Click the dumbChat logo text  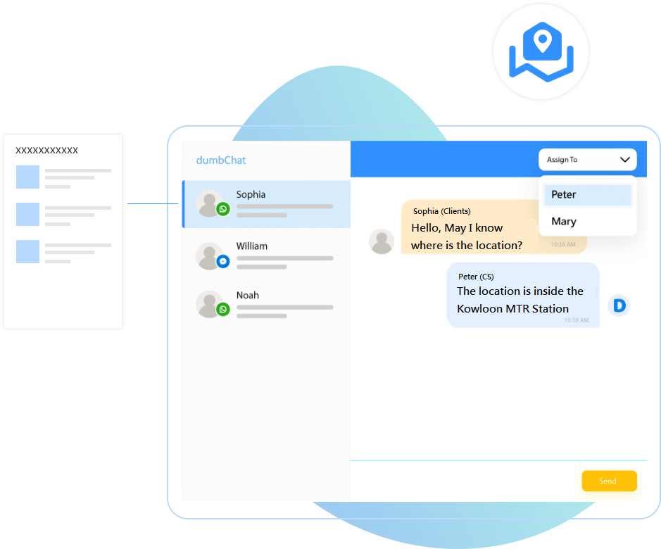click(x=221, y=160)
